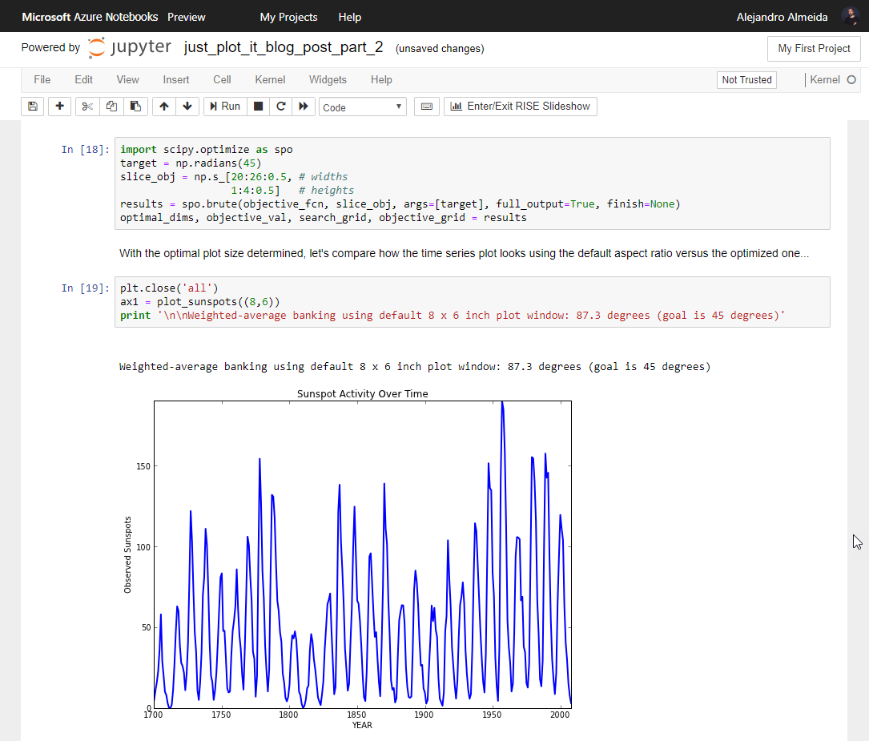Restart and run all cells icon
Viewport: 869px width, 741px height.
point(304,107)
